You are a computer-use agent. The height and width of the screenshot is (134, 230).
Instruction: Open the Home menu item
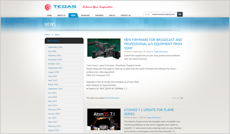(x=49, y=15)
